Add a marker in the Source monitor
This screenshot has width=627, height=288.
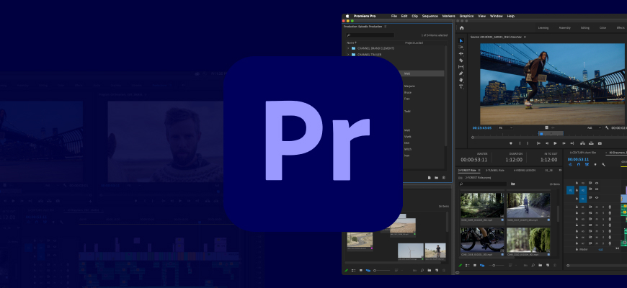pos(511,143)
